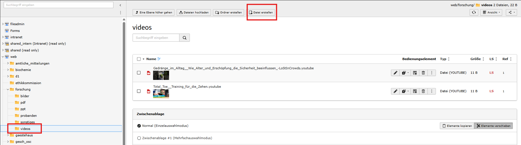Click the Elemente kopieren button
The image size is (521, 145).
click(457, 126)
